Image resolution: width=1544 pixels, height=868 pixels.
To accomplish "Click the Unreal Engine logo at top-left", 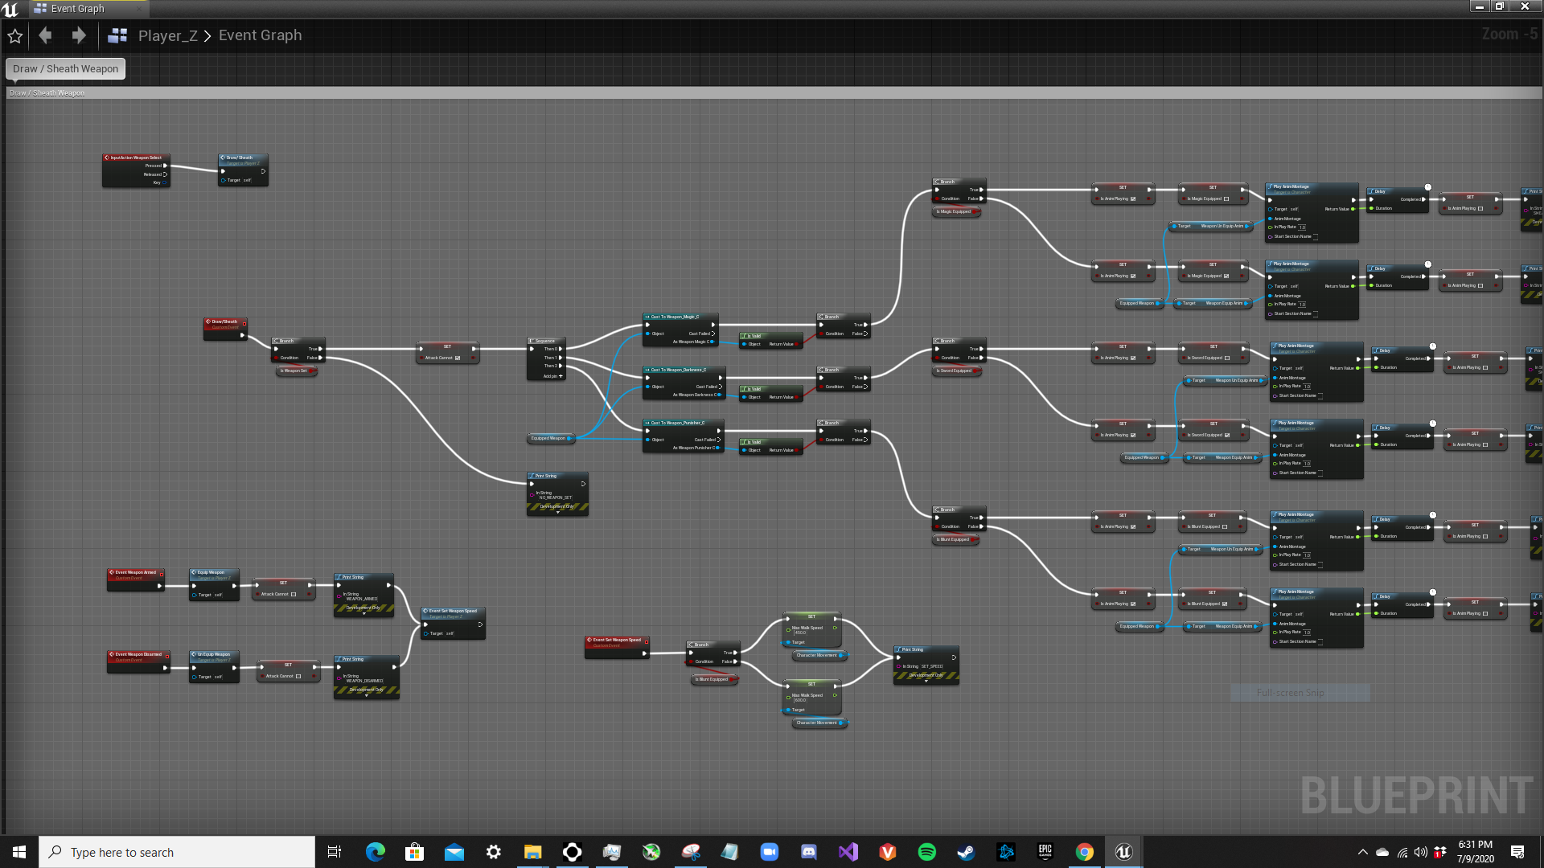I will click(10, 9).
